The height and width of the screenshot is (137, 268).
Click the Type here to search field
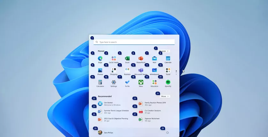pos(134,42)
